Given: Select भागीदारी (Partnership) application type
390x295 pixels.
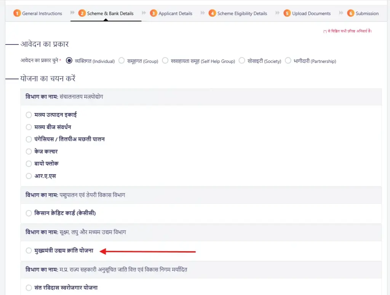Looking at the screenshot, I should tap(288, 61).
